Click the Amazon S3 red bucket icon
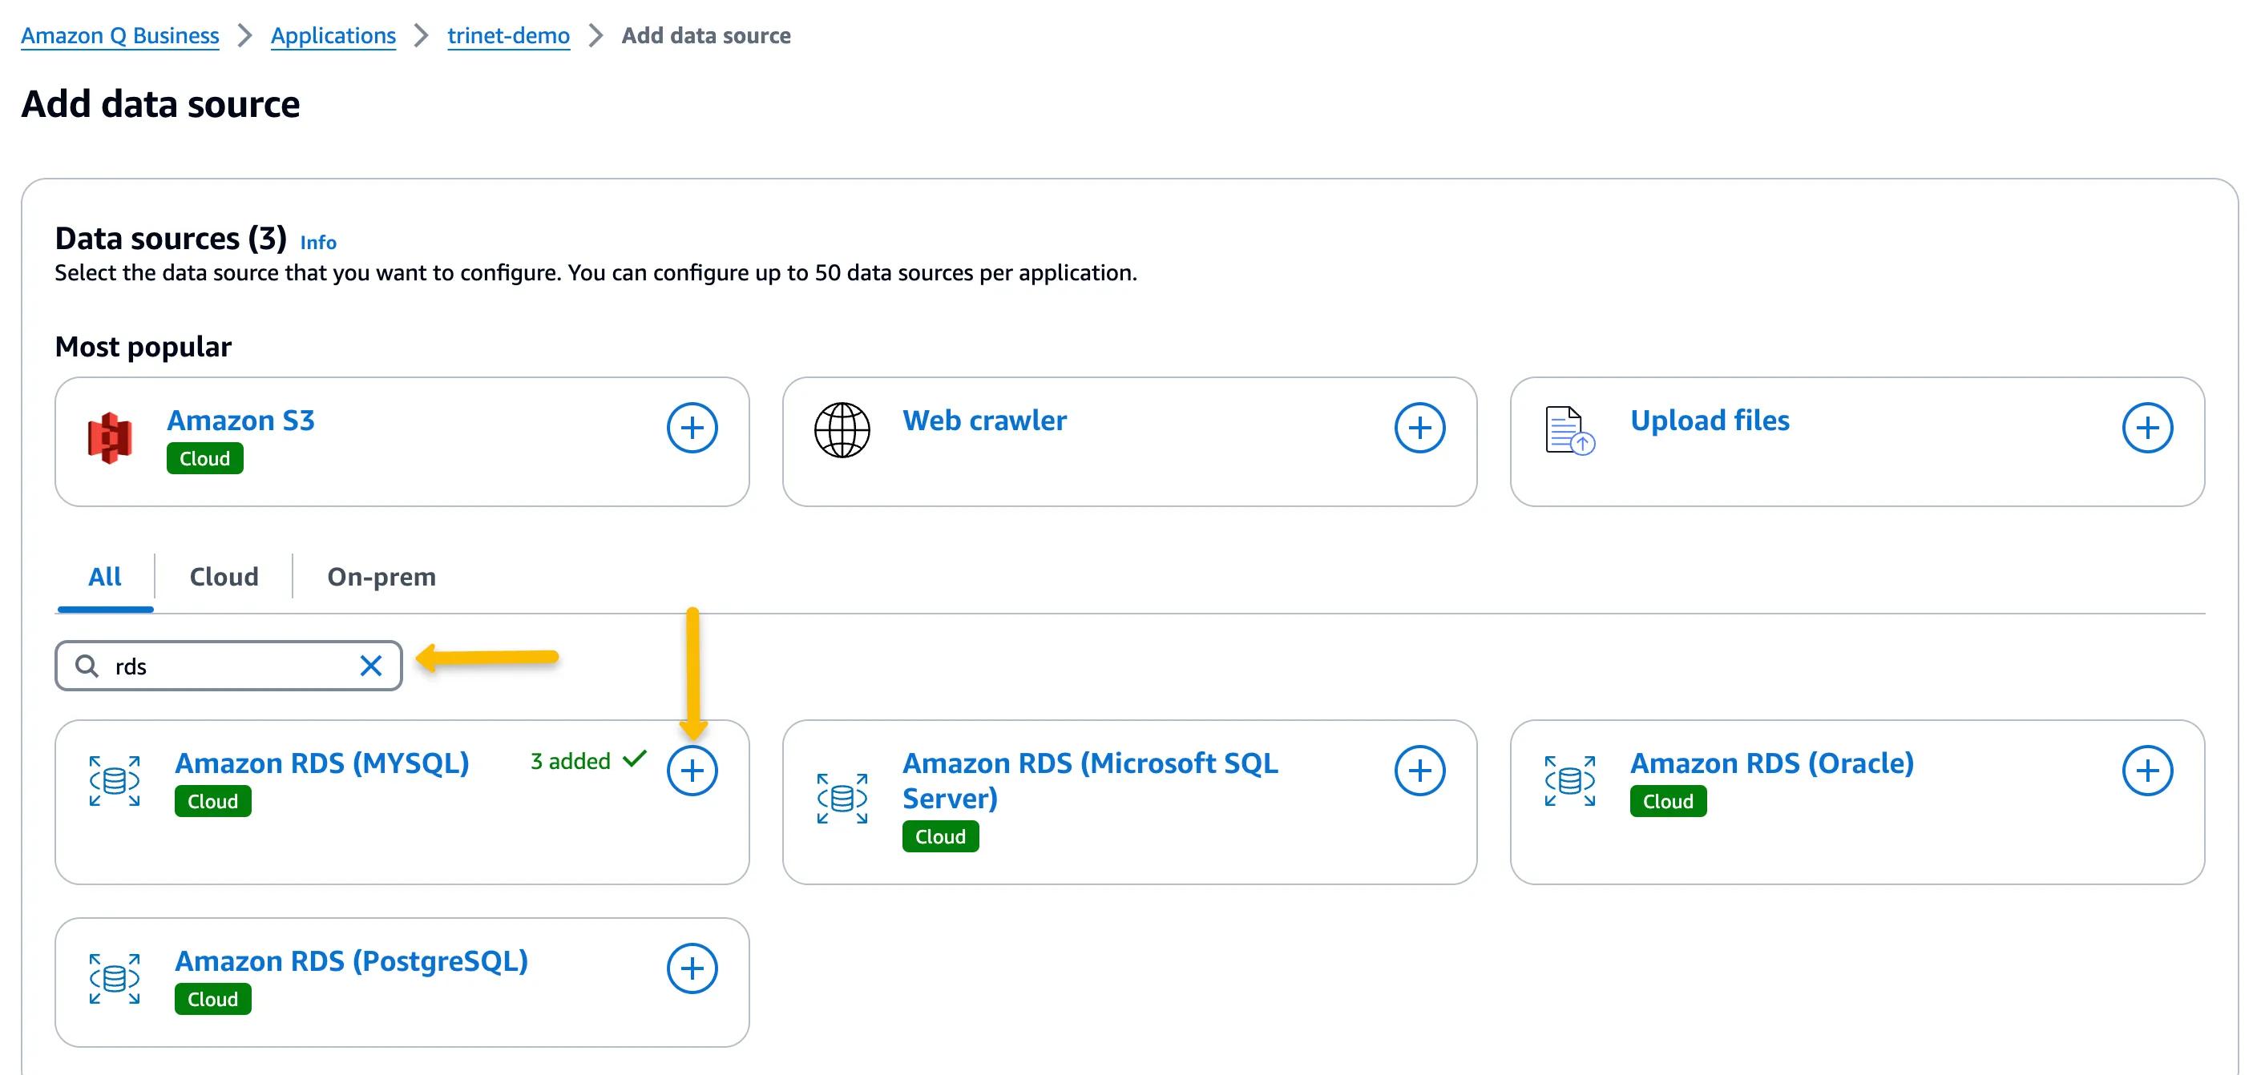The height and width of the screenshot is (1075, 2265). tap(110, 437)
